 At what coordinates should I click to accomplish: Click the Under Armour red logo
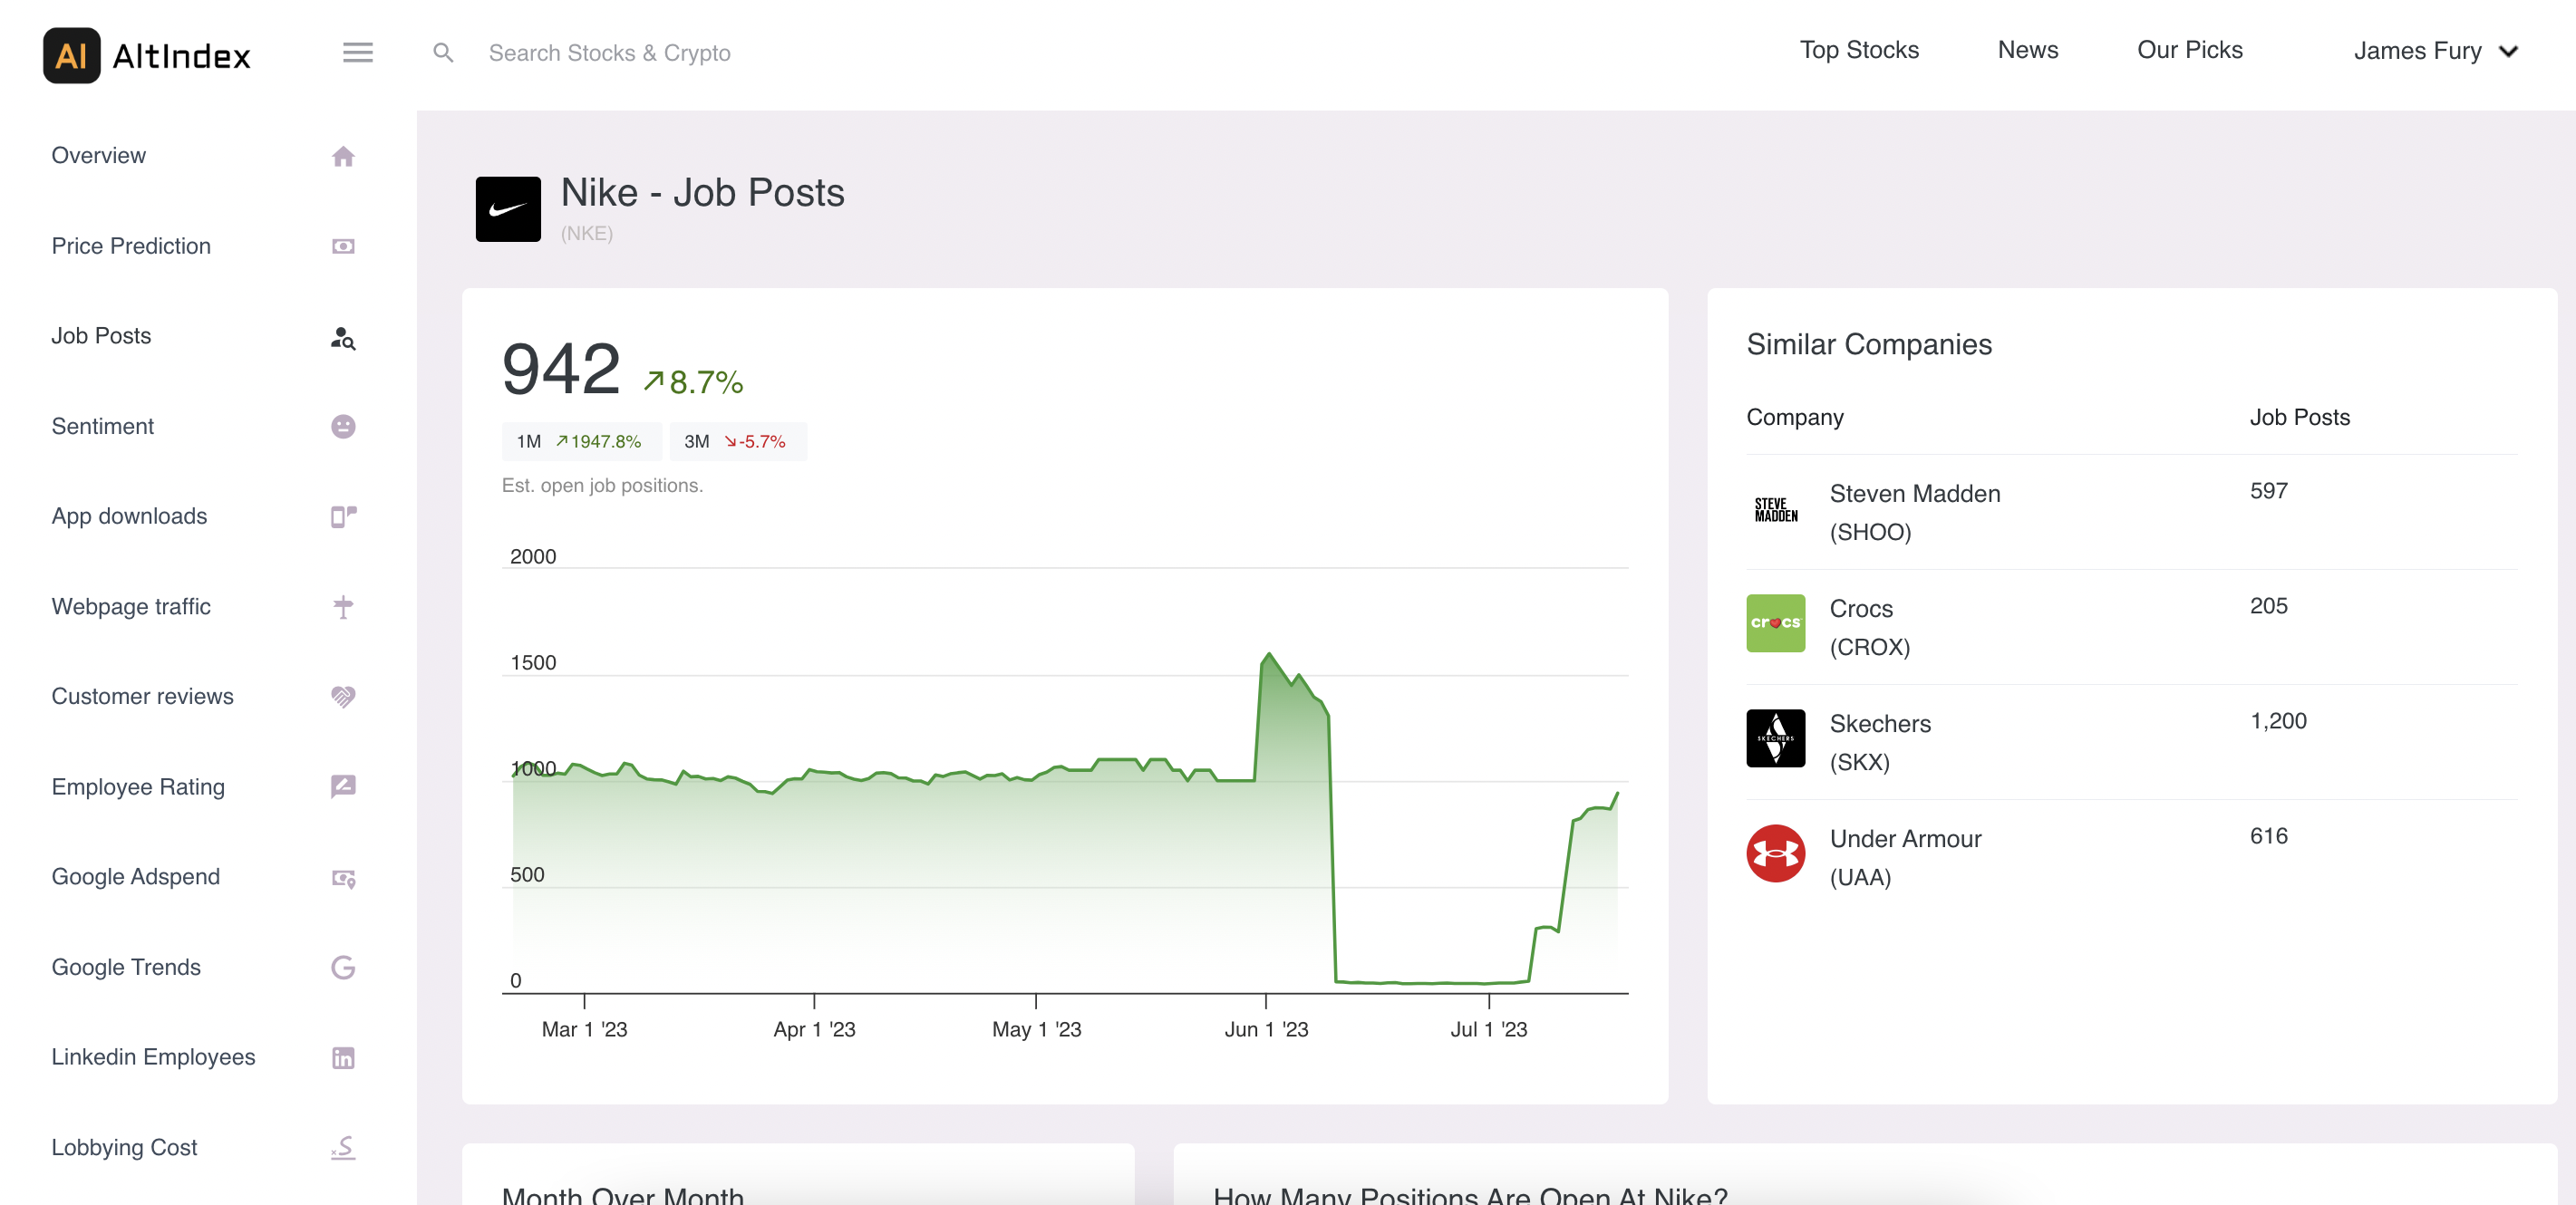pyautogui.click(x=1775, y=853)
